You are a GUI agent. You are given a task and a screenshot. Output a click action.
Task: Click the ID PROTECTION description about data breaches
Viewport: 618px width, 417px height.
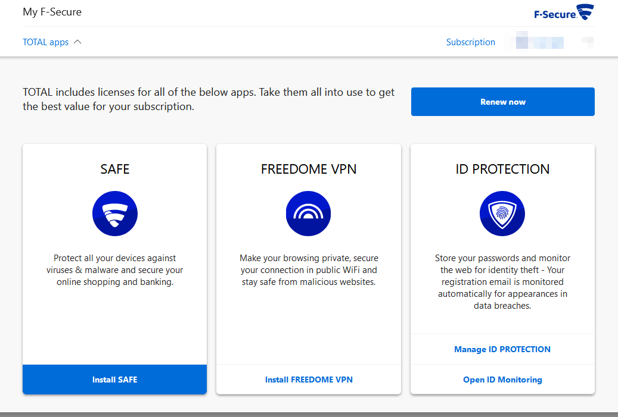click(x=502, y=282)
